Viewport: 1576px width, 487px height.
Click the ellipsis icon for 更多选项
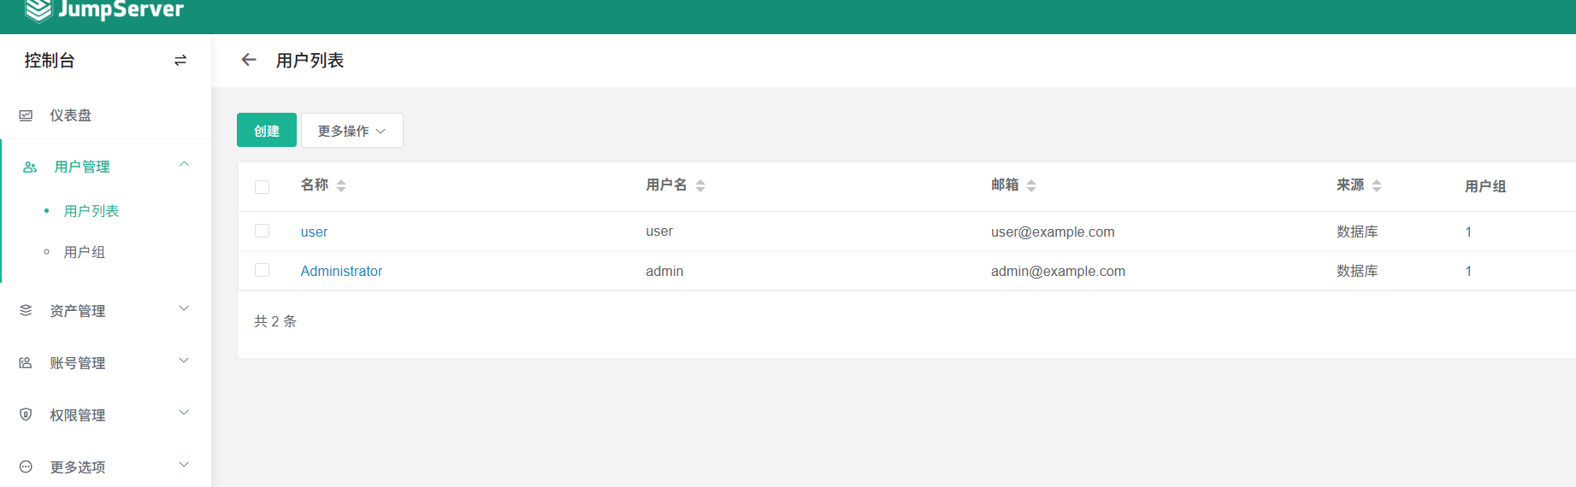(27, 467)
